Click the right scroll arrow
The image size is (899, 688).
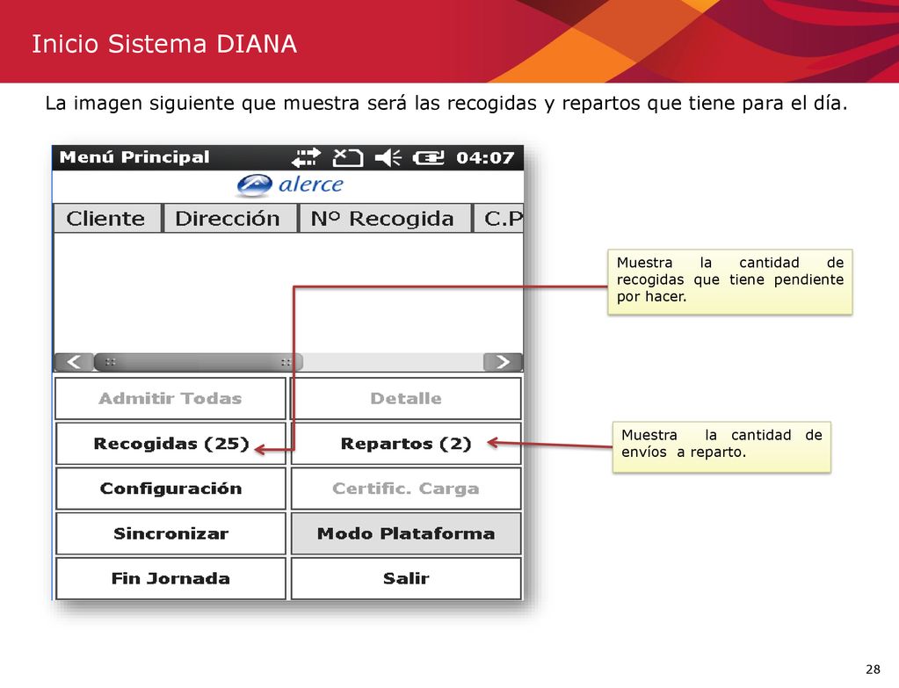(x=503, y=362)
